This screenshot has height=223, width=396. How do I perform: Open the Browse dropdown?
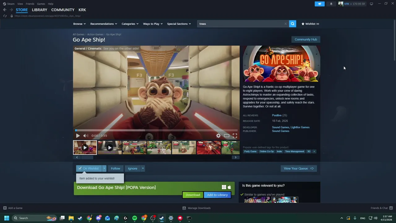point(80,24)
